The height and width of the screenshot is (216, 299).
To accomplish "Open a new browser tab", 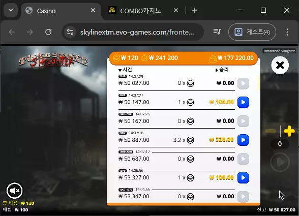I will click(x=194, y=10).
